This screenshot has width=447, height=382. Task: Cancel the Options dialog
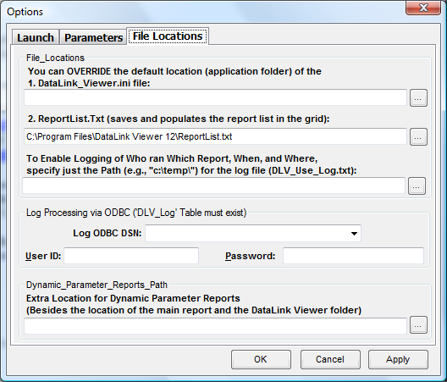click(330, 359)
